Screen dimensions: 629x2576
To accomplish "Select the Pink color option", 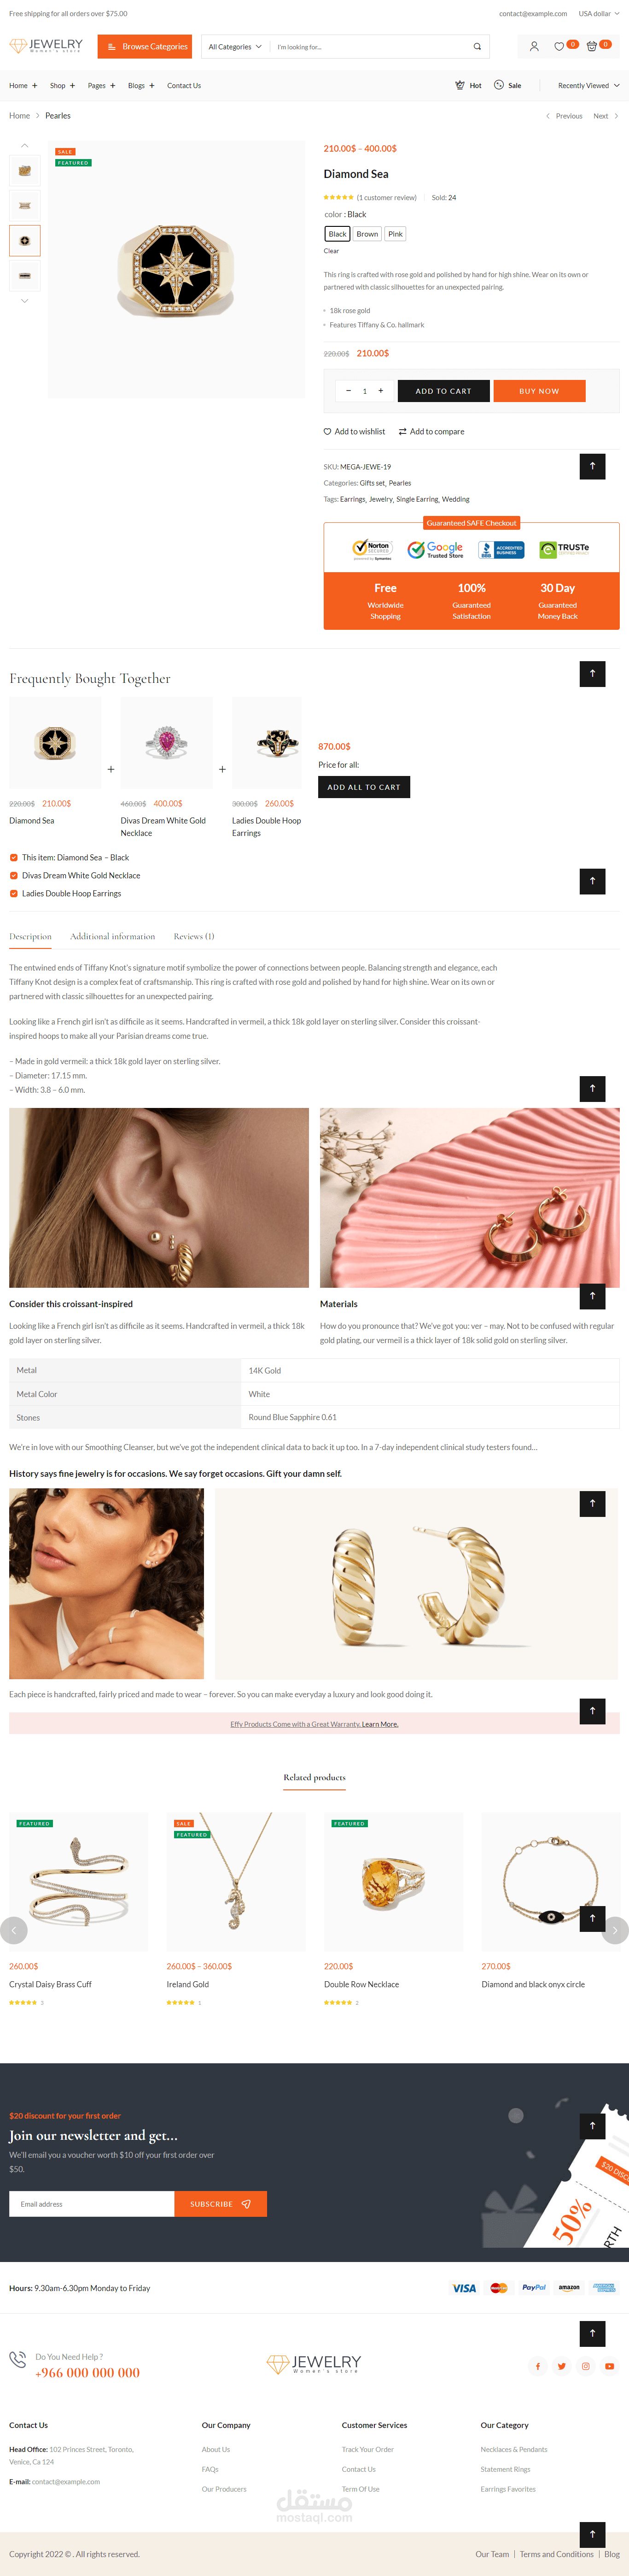I will coord(396,234).
